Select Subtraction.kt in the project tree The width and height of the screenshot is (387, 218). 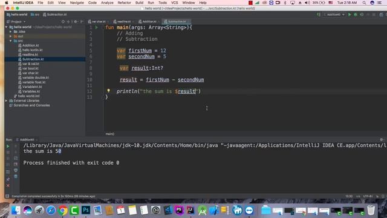point(33,59)
